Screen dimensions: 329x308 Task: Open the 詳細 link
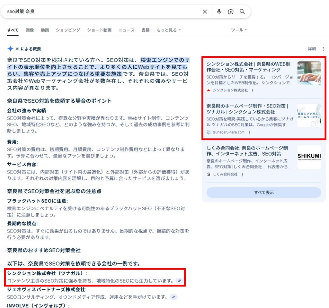tap(312, 49)
